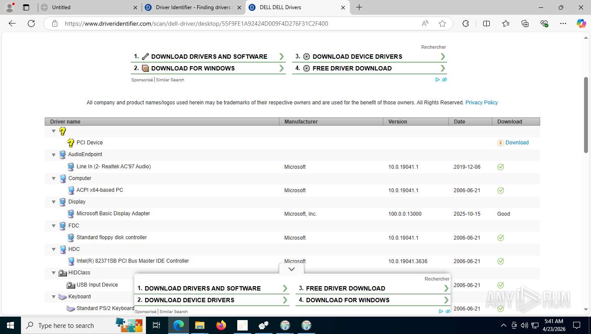Image resolution: width=591 pixels, height=334 pixels.
Task: Switch to Driver Identifier - Finding drivers tab
Action: click(194, 7)
